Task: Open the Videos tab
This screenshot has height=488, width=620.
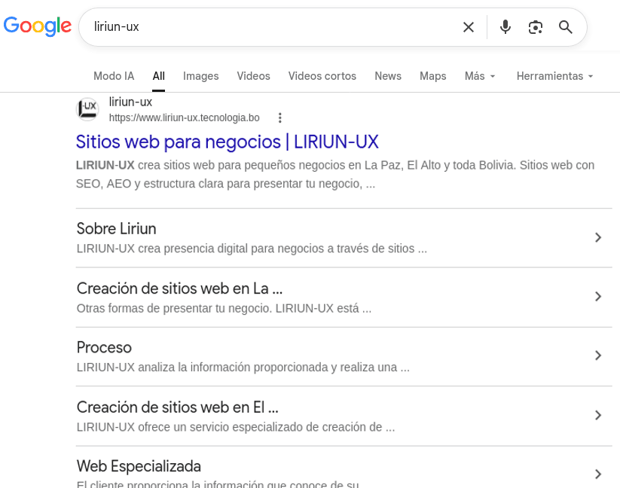Action: pos(253,76)
